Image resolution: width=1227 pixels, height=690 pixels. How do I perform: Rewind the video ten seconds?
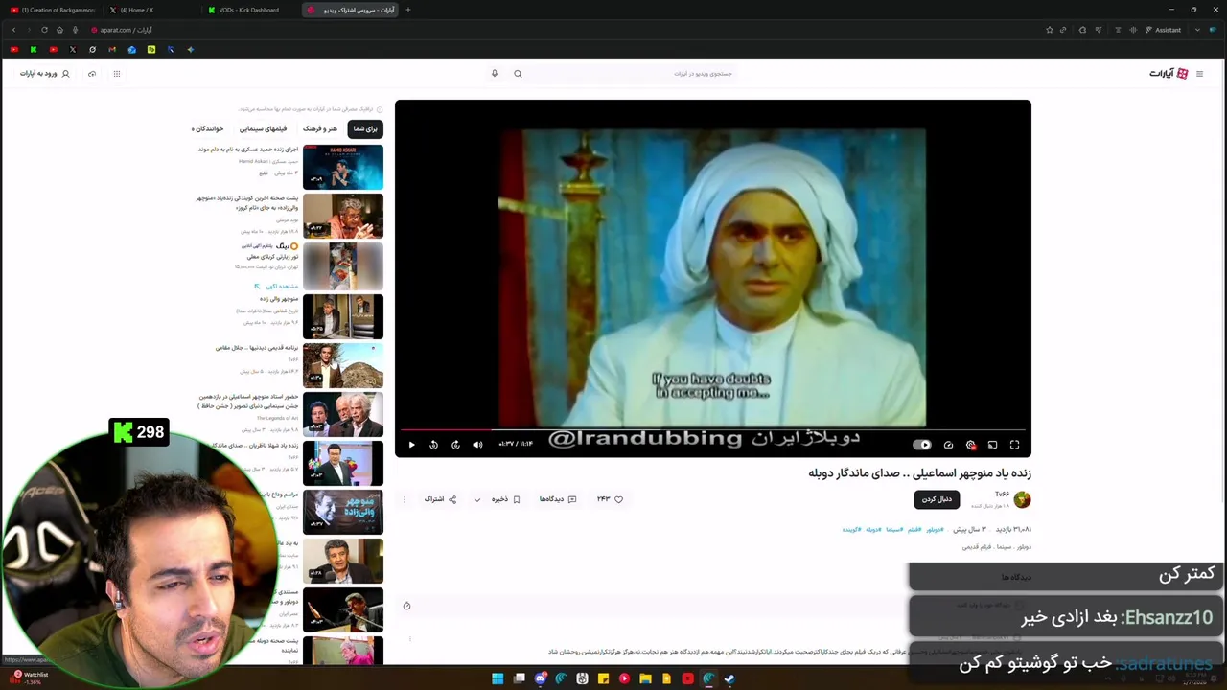(433, 445)
